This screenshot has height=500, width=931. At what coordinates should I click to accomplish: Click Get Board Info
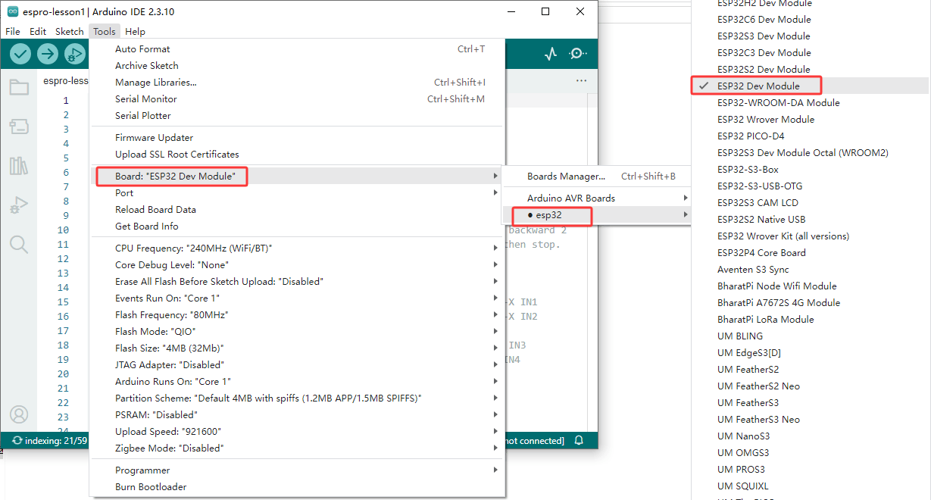[296, 227]
